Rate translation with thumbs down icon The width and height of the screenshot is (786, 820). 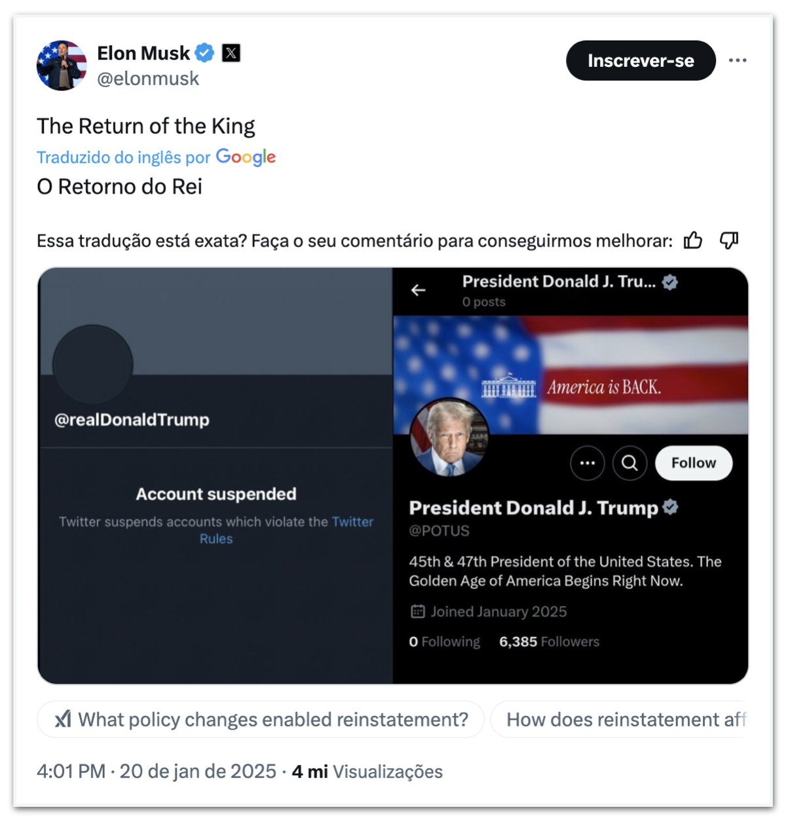729,241
